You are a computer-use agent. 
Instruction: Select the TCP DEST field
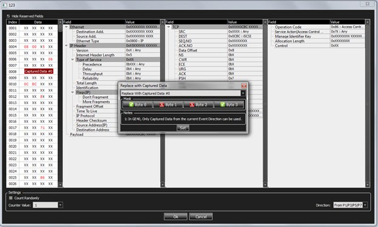(x=183, y=36)
